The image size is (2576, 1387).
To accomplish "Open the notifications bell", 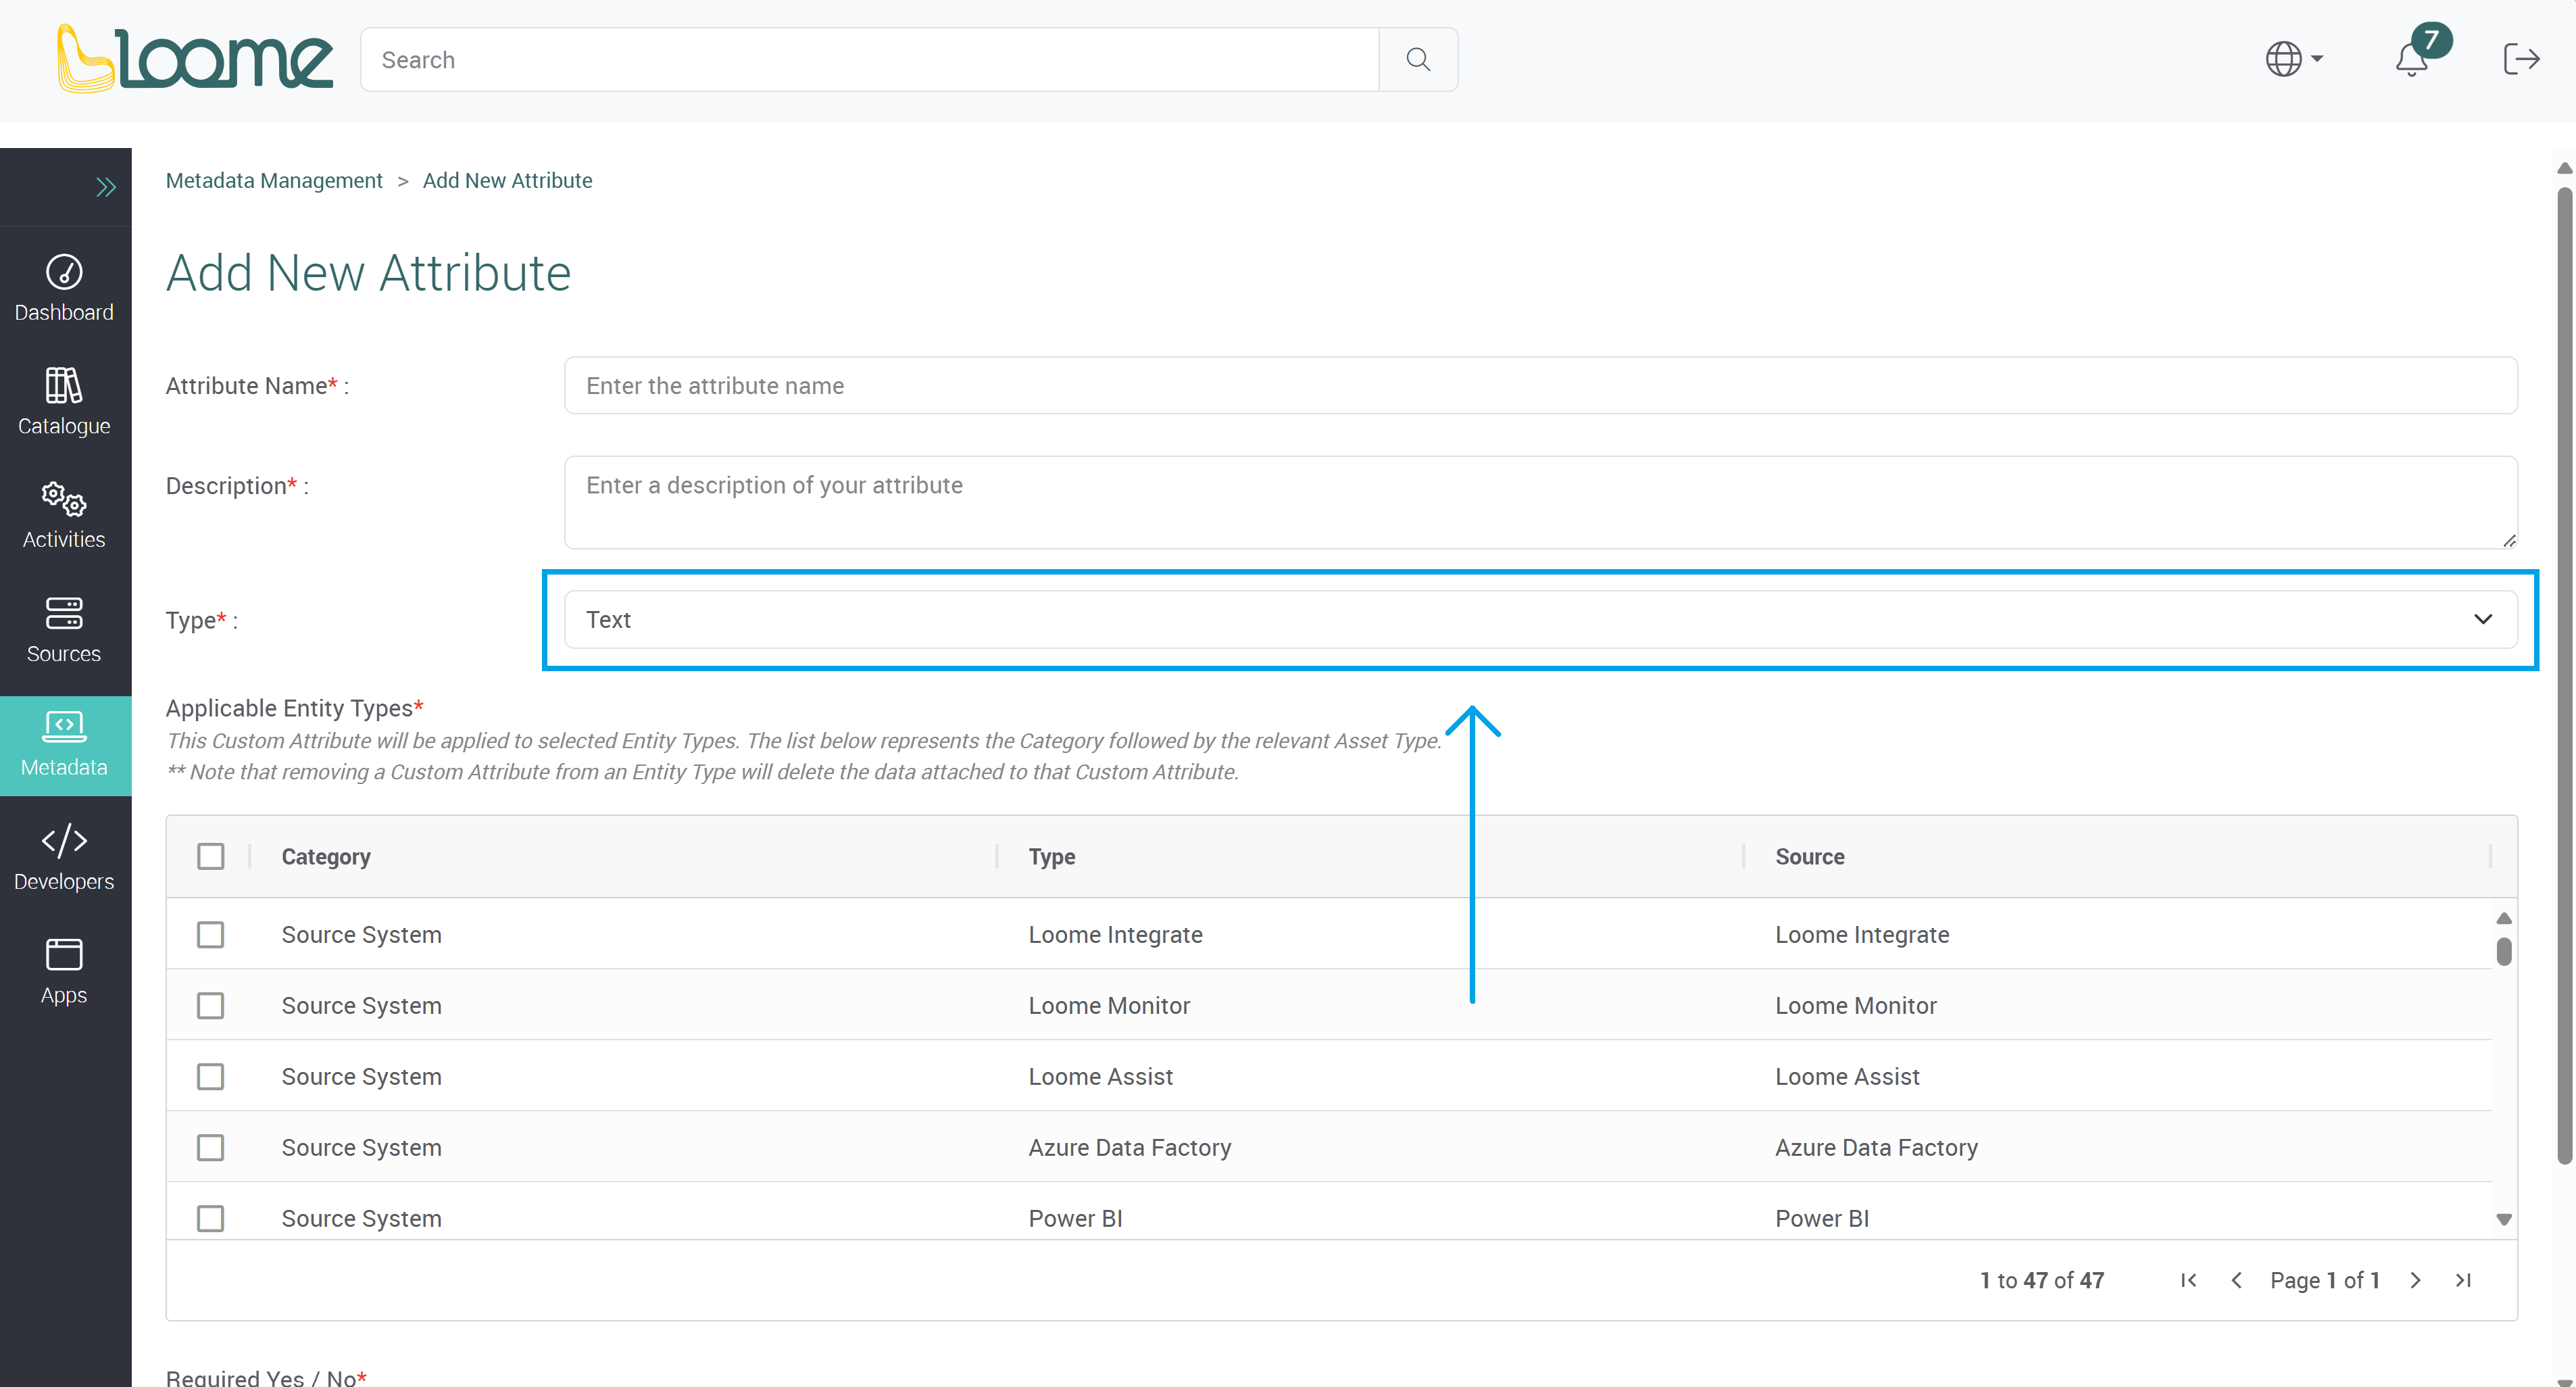I will 2411,60.
